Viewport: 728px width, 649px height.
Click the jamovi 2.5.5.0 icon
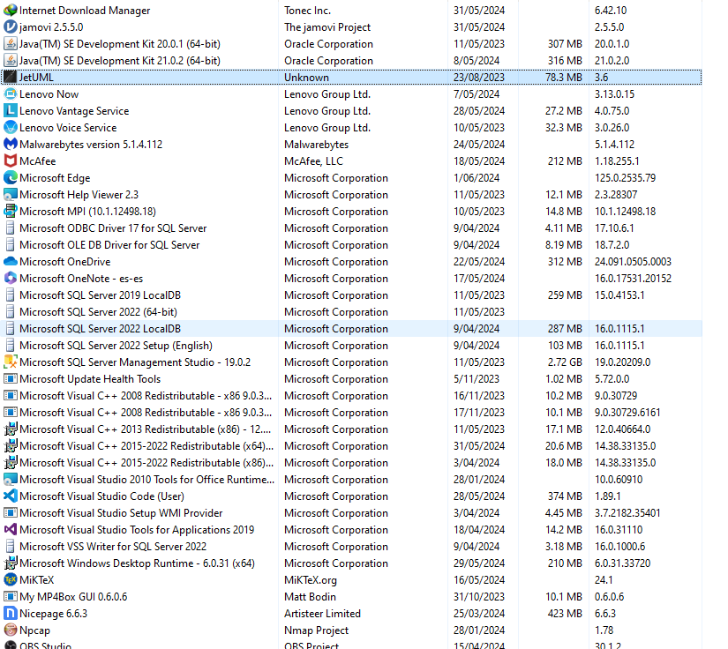pyautogui.click(x=11, y=27)
